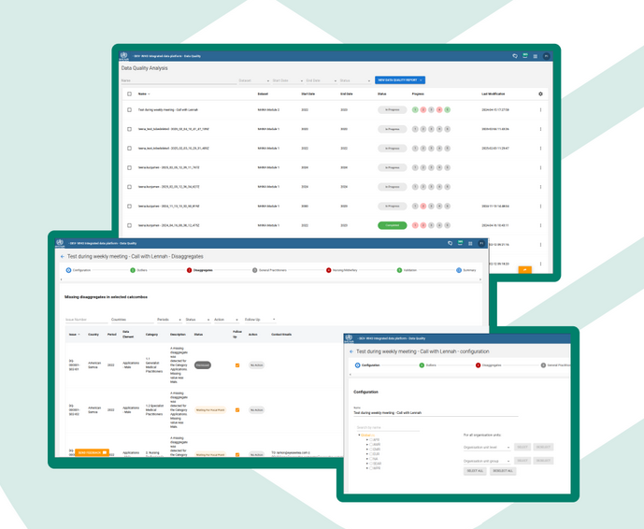644x529 pixels.
Task: Open table settings gear in the Data Quality Analysis table
Action: 540,94
